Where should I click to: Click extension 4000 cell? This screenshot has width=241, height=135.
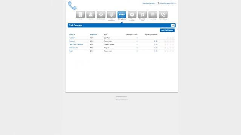(x=92, y=41)
